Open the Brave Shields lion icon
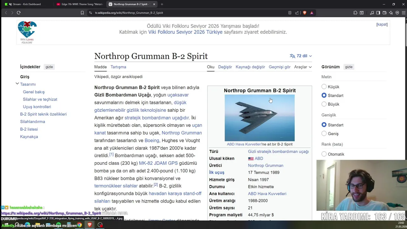Screen dimensions: 407x229 click(305, 13)
